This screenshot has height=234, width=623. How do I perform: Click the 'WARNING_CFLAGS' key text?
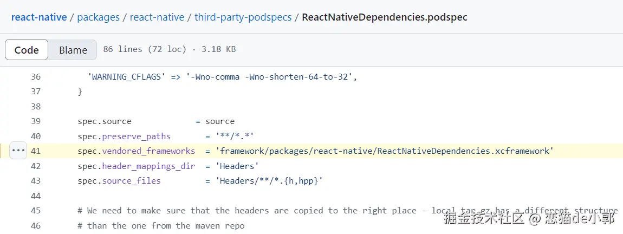coord(127,77)
